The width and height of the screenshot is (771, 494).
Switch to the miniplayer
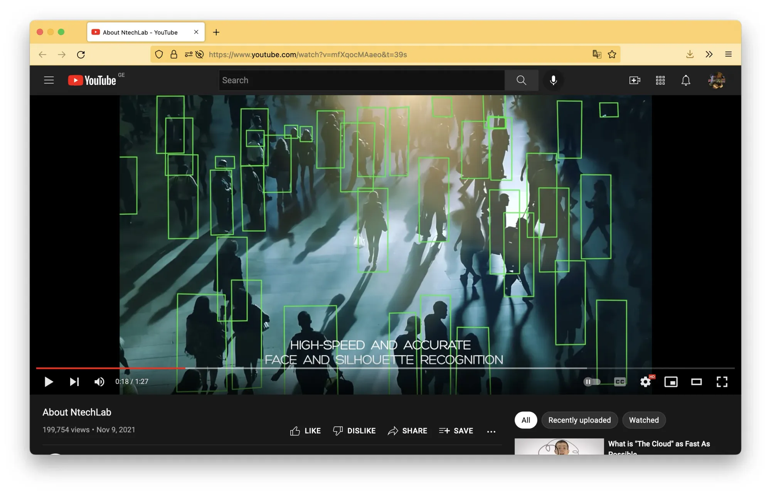click(x=671, y=382)
